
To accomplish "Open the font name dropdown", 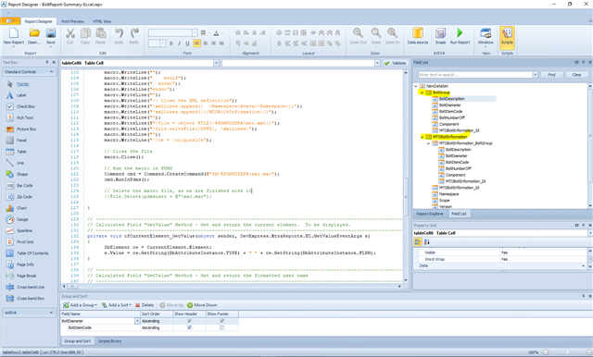I will 195,32.
